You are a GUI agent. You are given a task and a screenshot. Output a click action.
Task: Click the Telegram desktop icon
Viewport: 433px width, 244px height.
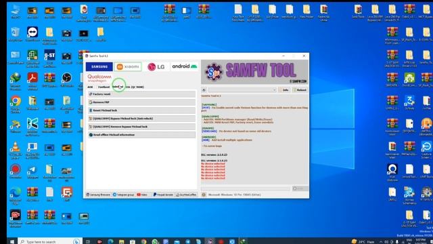click(32, 172)
